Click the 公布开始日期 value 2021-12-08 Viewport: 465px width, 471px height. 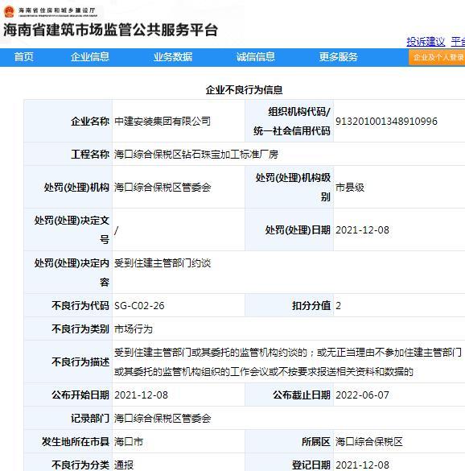point(141,395)
